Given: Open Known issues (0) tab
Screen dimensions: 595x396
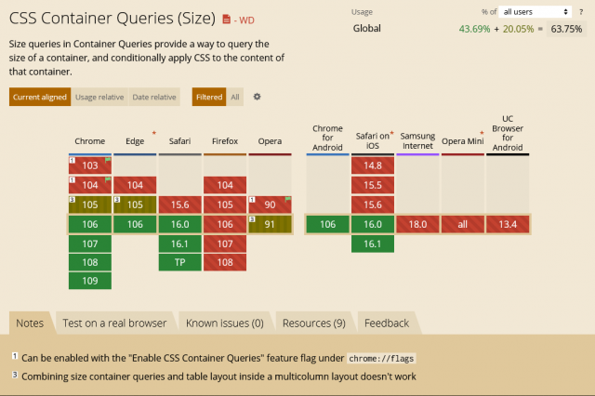Looking at the screenshot, I should pyautogui.click(x=225, y=323).
